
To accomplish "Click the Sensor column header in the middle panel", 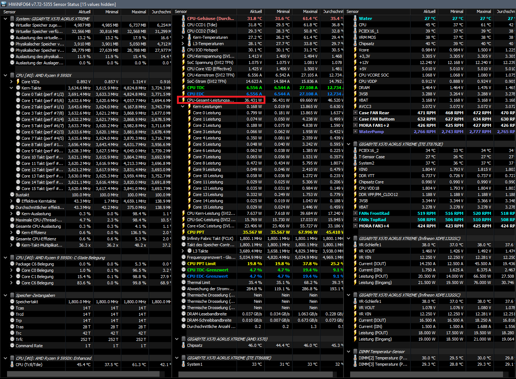I will pyautogui.click(x=205, y=11).
